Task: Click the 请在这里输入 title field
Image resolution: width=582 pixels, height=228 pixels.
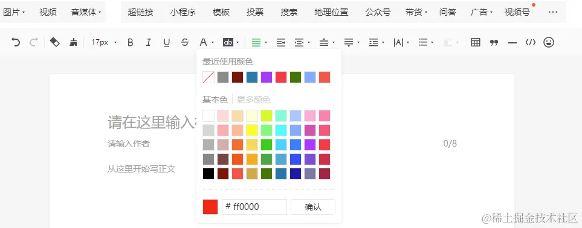Action: (152, 122)
